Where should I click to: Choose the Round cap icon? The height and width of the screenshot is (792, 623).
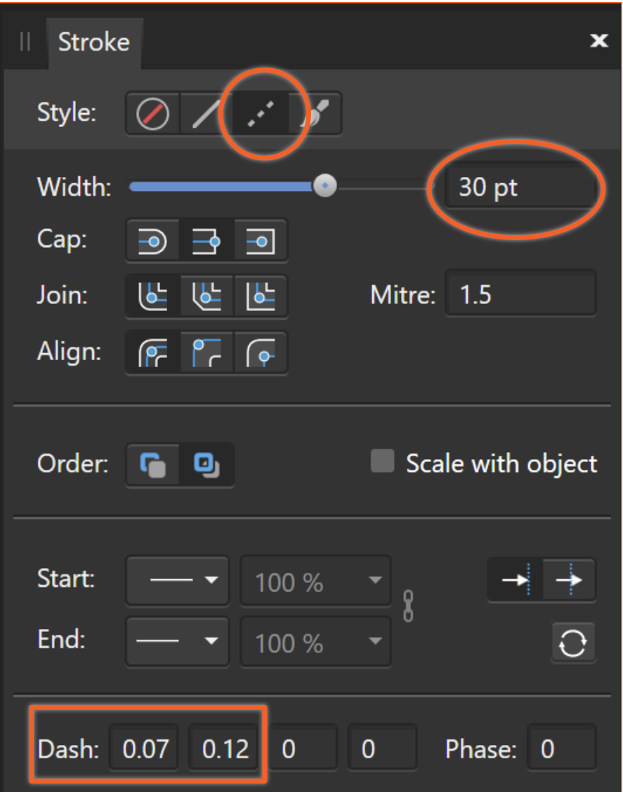[x=152, y=241]
